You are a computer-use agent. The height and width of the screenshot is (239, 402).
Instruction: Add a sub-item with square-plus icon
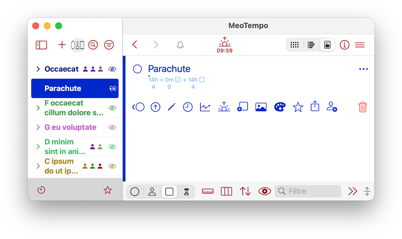(243, 107)
